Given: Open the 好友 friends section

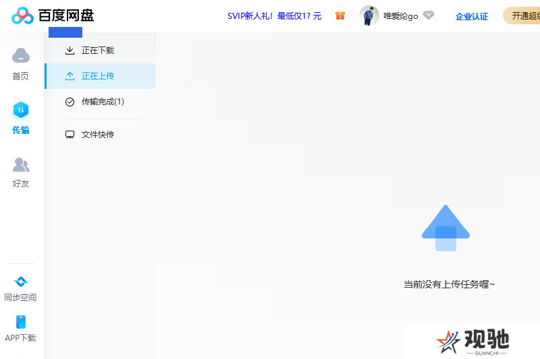Looking at the screenshot, I should tap(21, 173).
